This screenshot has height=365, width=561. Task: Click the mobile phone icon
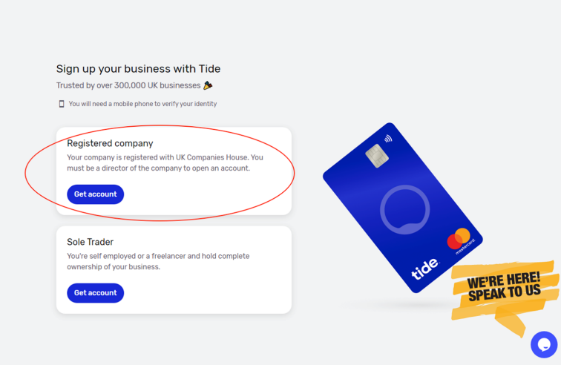pyautogui.click(x=62, y=104)
